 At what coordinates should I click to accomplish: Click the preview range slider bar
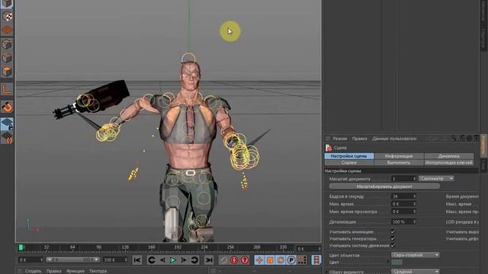tap(72, 260)
